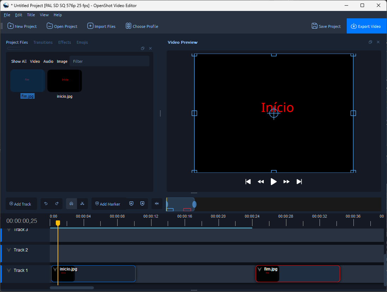
Task: Click the Export Video button
Action: point(366,26)
